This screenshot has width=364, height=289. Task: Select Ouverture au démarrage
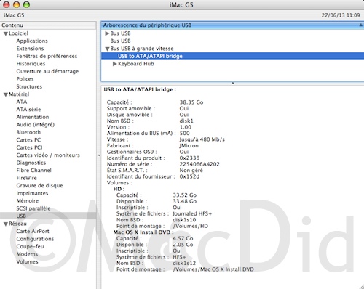[x=47, y=71]
